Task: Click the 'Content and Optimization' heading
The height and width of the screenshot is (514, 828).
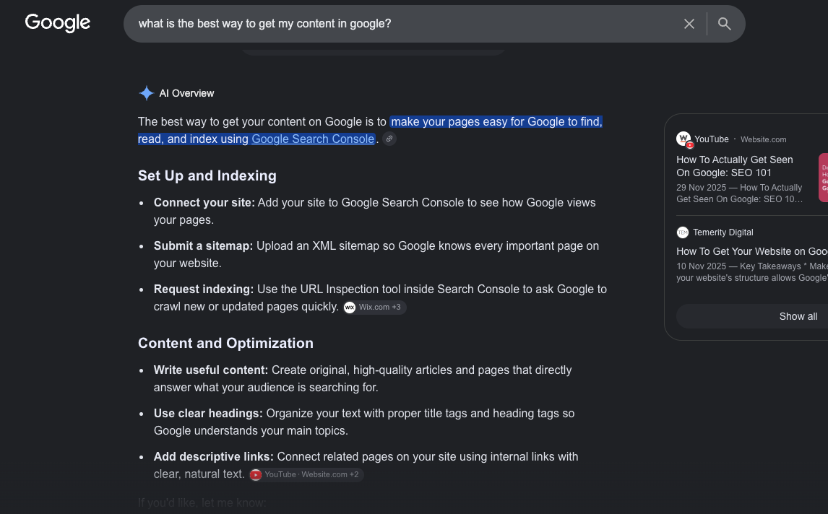Action: (225, 343)
